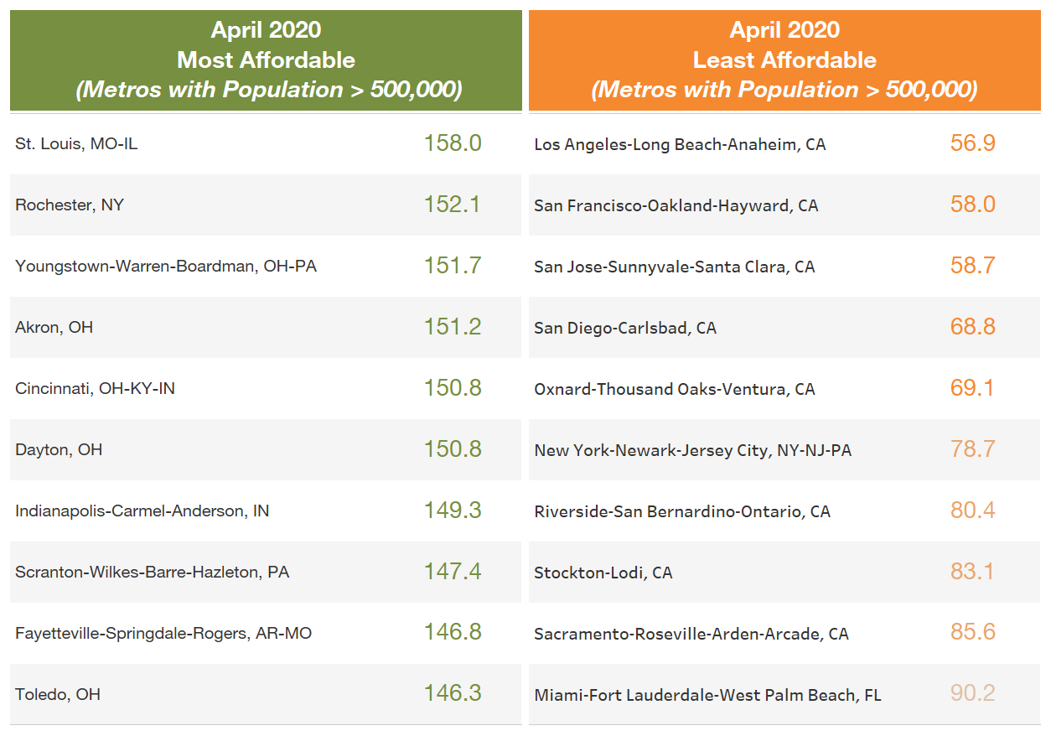Select Miami-Fort Lauderdale-West Palm Beach value 90.2
1051x736 pixels.
(972, 694)
